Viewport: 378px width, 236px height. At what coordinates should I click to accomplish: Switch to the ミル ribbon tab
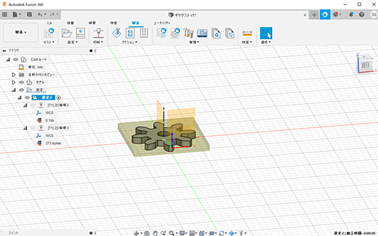click(50, 23)
